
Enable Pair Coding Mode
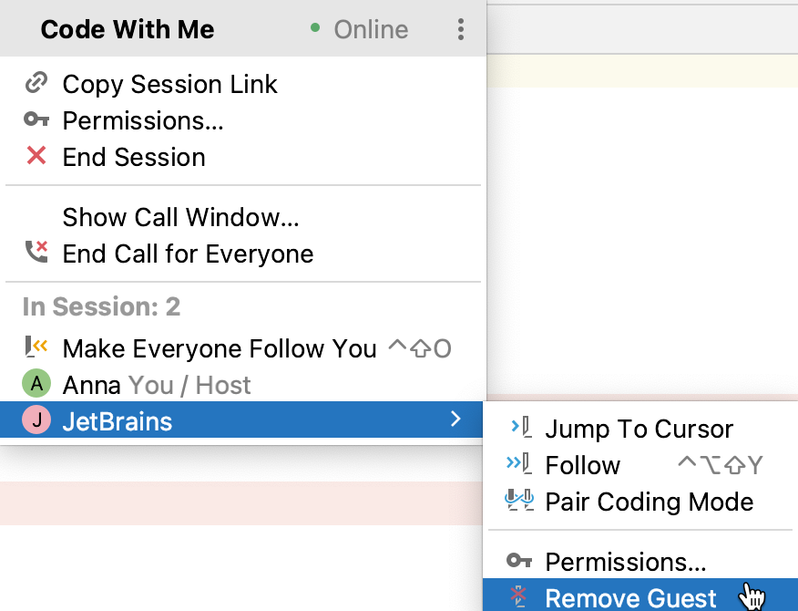tap(649, 502)
